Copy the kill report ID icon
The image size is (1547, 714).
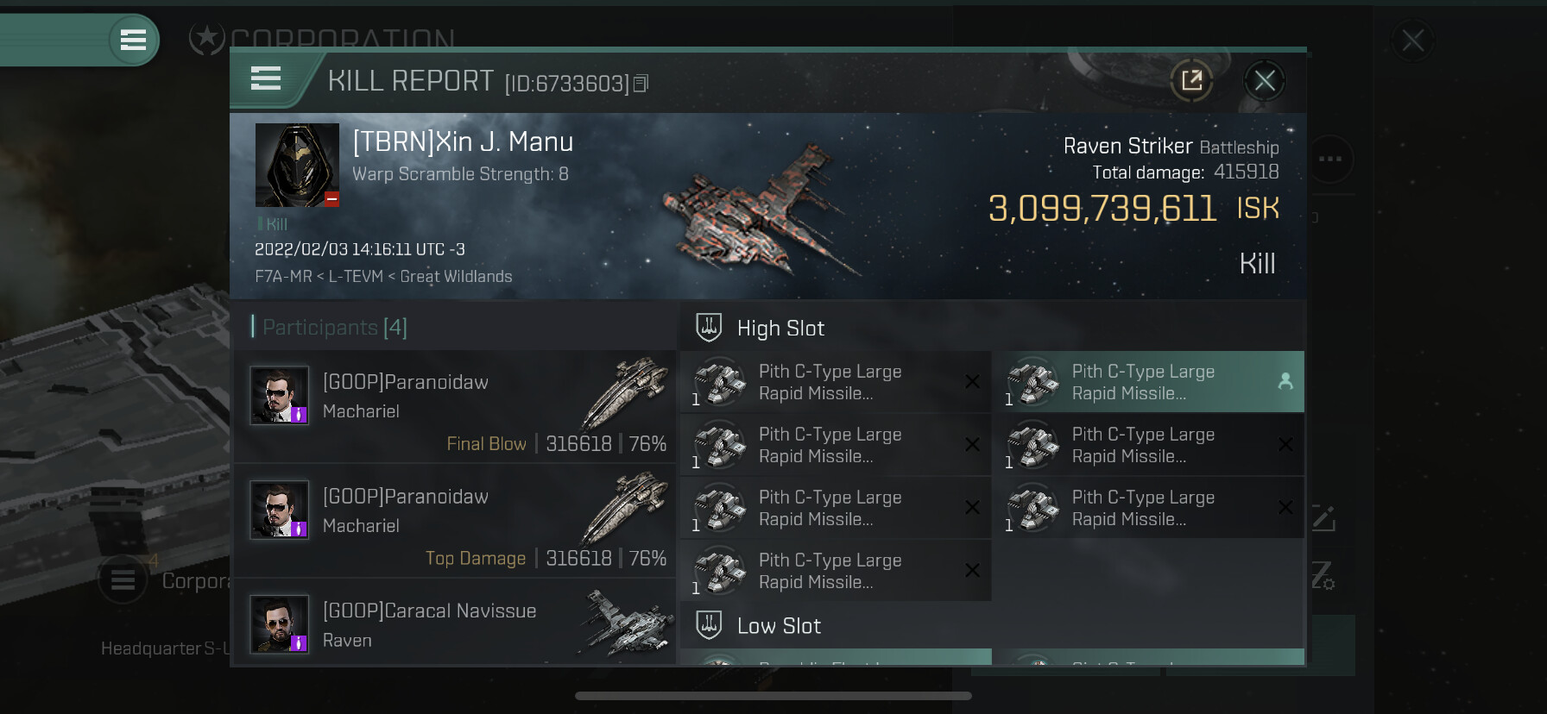pyautogui.click(x=641, y=84)
